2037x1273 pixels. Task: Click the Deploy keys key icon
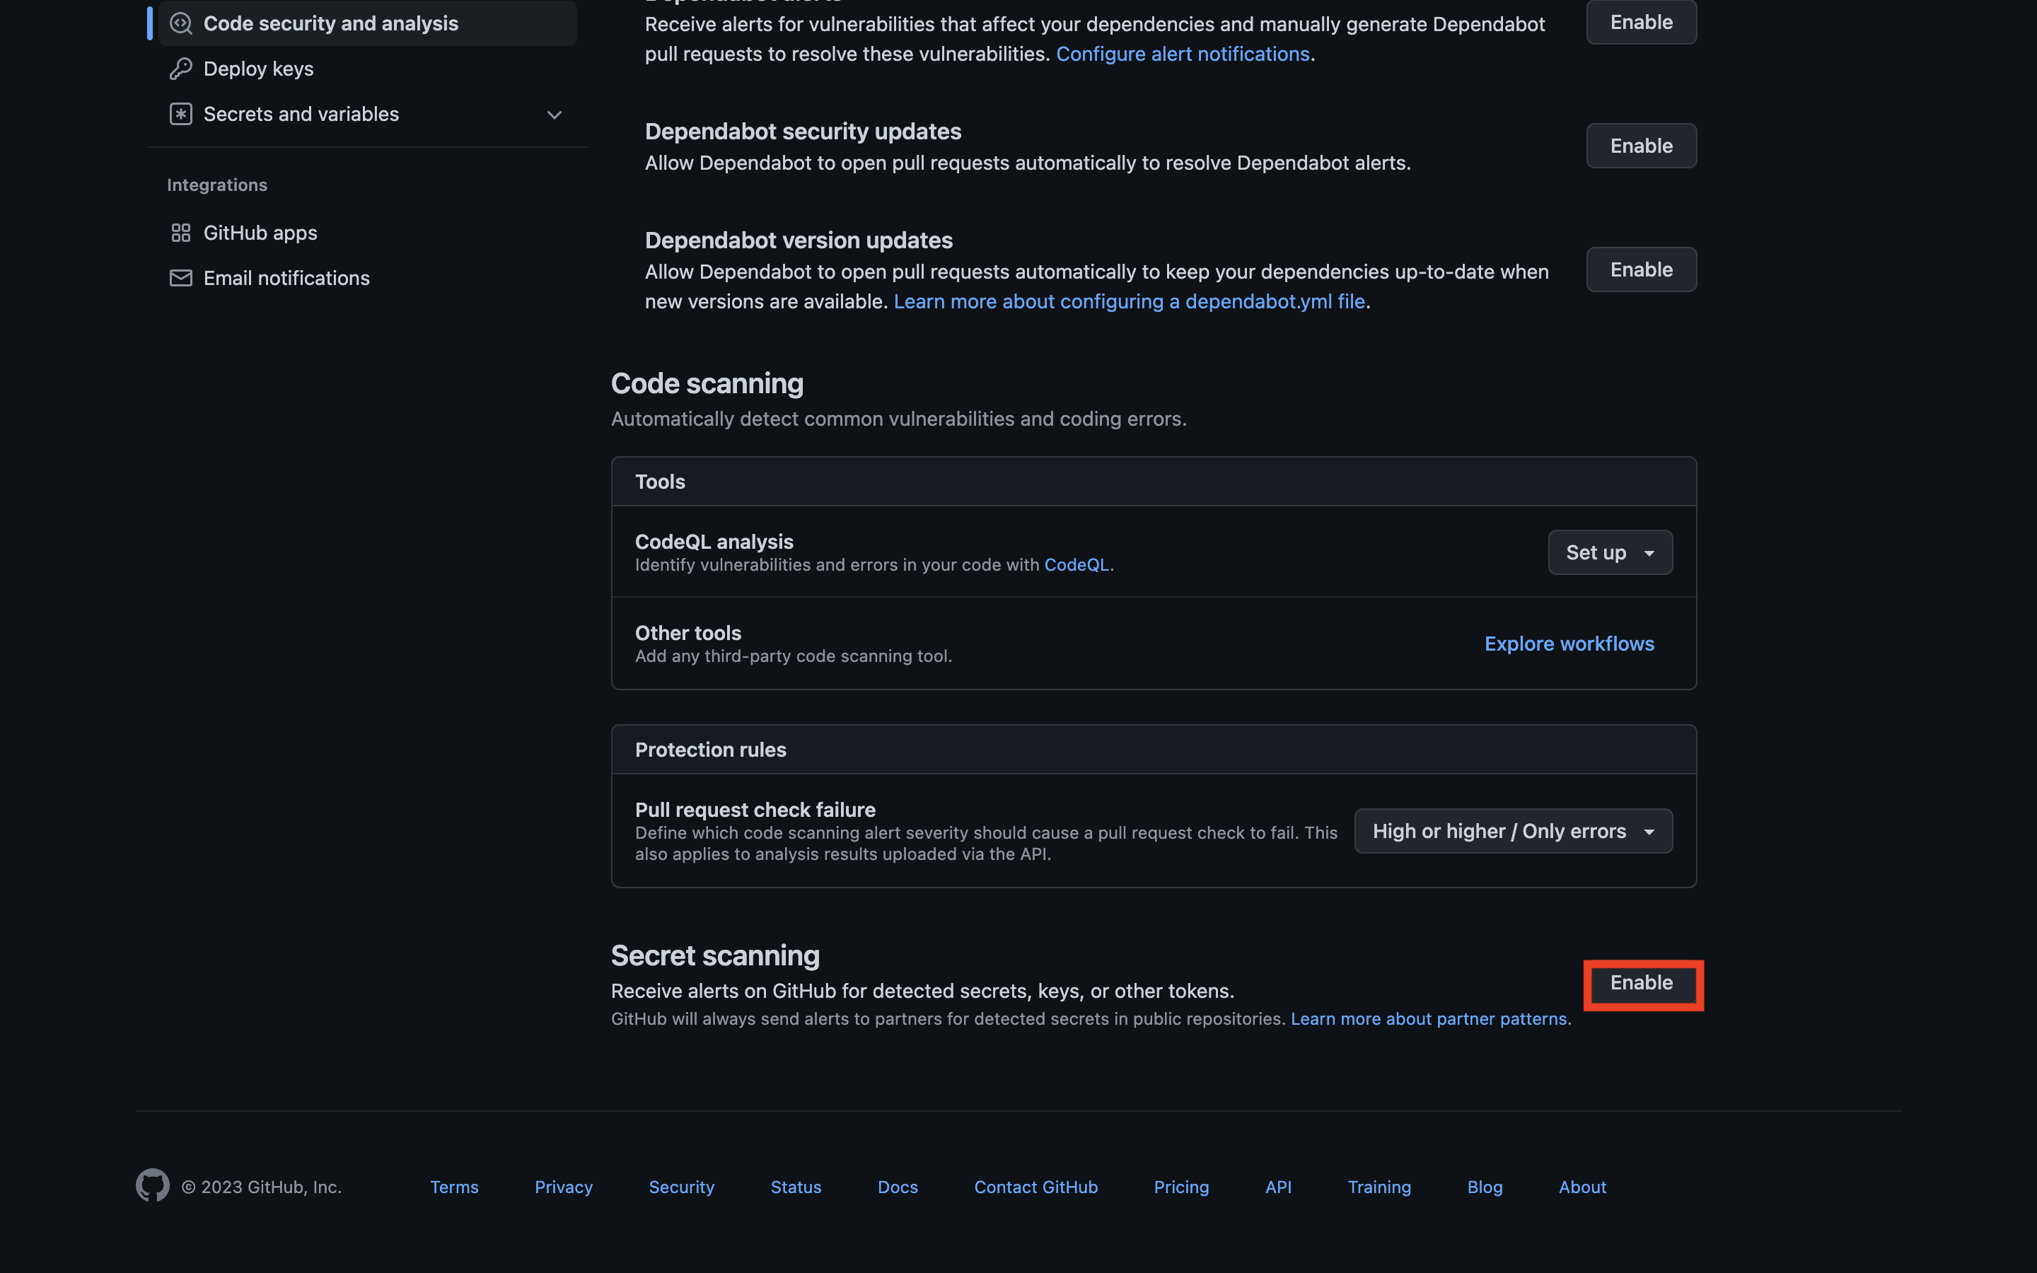tap(181, 69)
